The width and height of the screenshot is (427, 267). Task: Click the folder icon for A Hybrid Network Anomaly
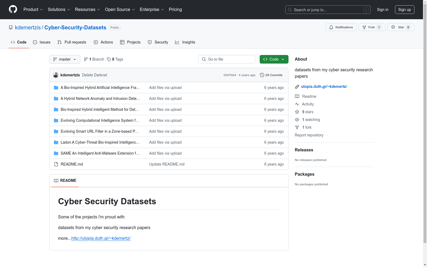[56, 99]
